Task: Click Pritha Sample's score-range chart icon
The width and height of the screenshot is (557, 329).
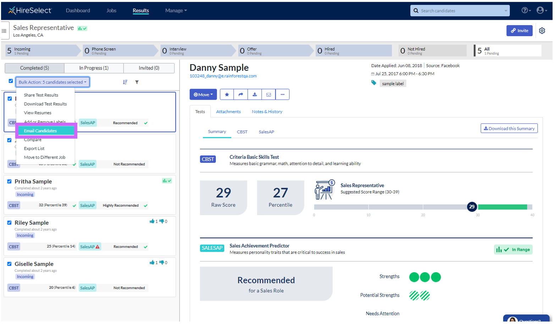Action: 167,181
